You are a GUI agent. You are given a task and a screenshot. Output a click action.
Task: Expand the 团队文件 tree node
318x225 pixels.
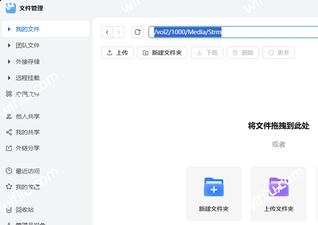[9, 45]
